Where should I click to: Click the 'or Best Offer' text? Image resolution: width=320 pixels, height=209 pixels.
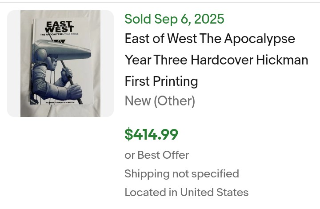pyautogui.click(x=157, y=155)
